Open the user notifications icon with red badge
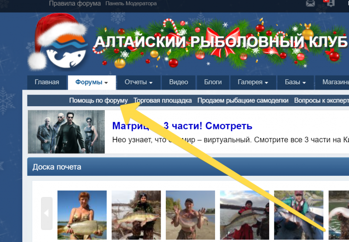This screenshot has width=349, height=242. 330,3
